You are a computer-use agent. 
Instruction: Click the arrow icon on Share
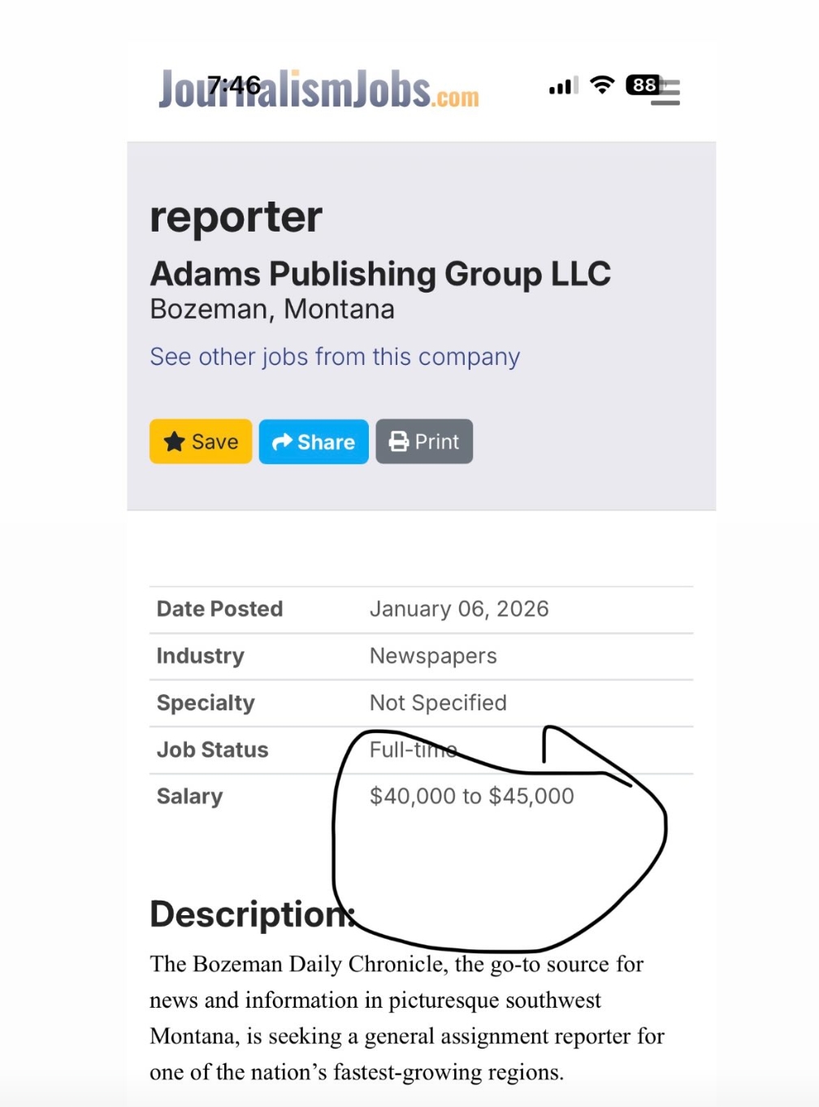click(x=282, y=441)
